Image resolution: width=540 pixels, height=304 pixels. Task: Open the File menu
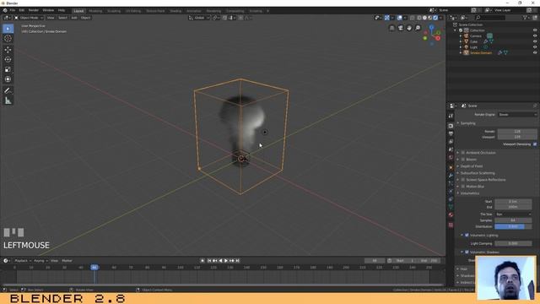(13, 10)
